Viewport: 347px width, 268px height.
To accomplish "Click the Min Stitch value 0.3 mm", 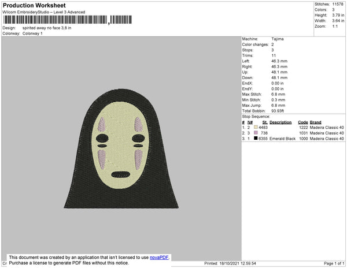I will 278,100.
